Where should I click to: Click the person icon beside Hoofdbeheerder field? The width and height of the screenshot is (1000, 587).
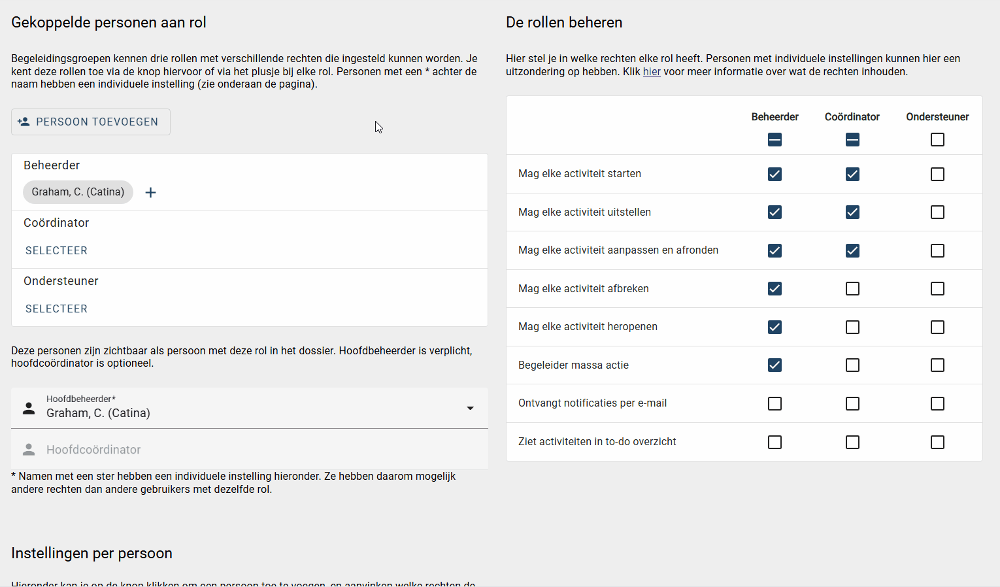(29, 409)
